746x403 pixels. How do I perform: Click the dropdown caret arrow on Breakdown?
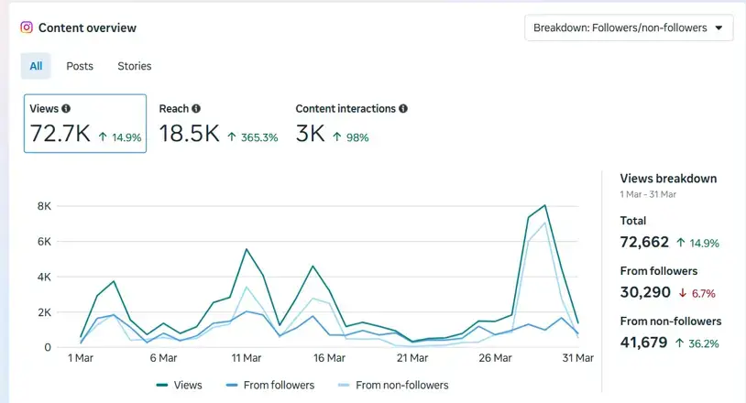[x=719, y=27]
